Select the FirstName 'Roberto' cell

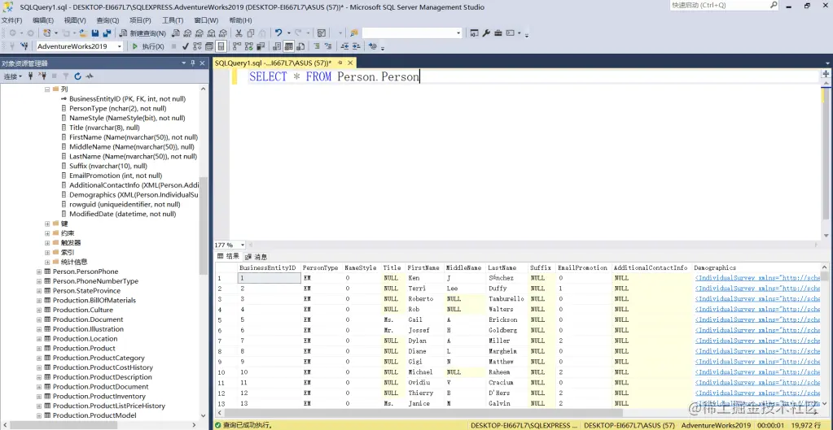pyautogui.click(x=421, y=298)
